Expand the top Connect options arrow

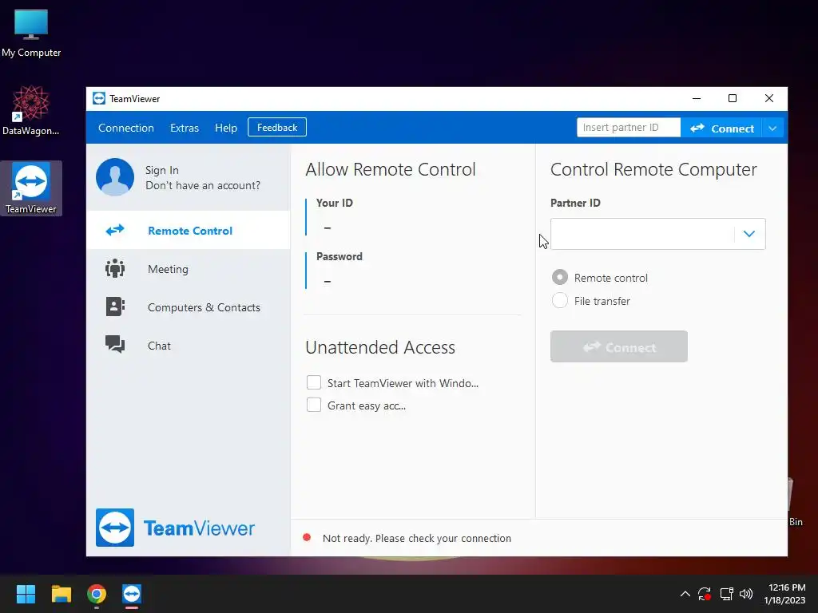click(772, 129)
